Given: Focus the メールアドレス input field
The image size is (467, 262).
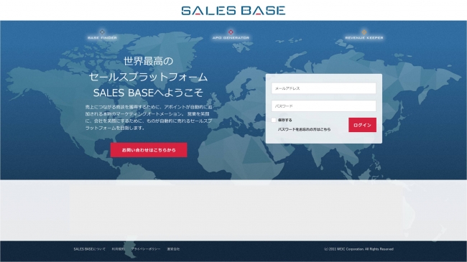Looking at the screenshot, I should [x=323, y=88].
